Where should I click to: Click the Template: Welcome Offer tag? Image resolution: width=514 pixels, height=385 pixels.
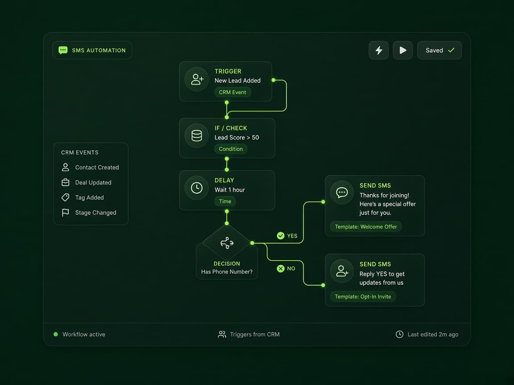366,226
